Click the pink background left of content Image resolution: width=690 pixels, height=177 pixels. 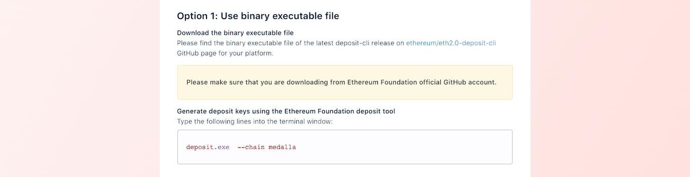tap(80, 88)
